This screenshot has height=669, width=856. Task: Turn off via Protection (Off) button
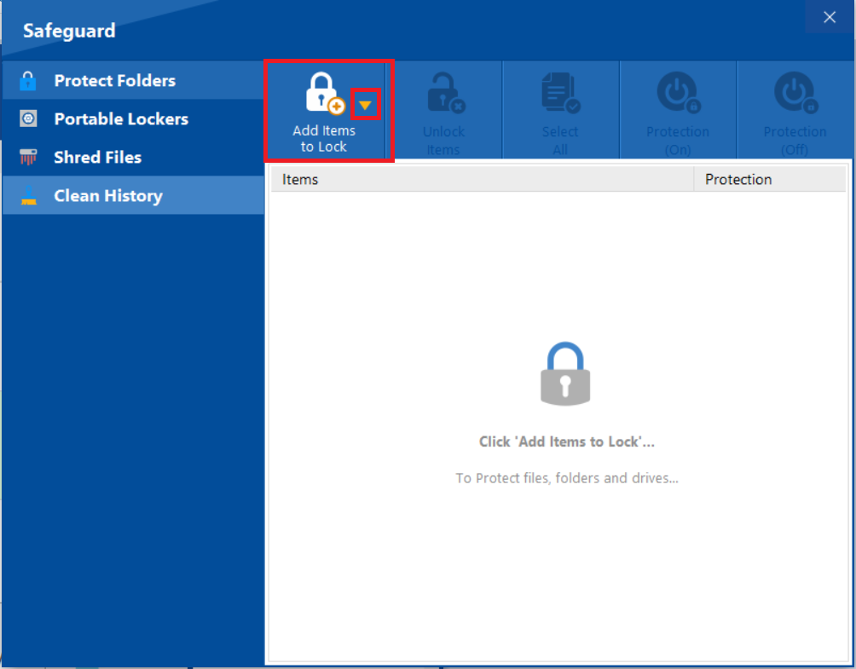coord(795,111)
